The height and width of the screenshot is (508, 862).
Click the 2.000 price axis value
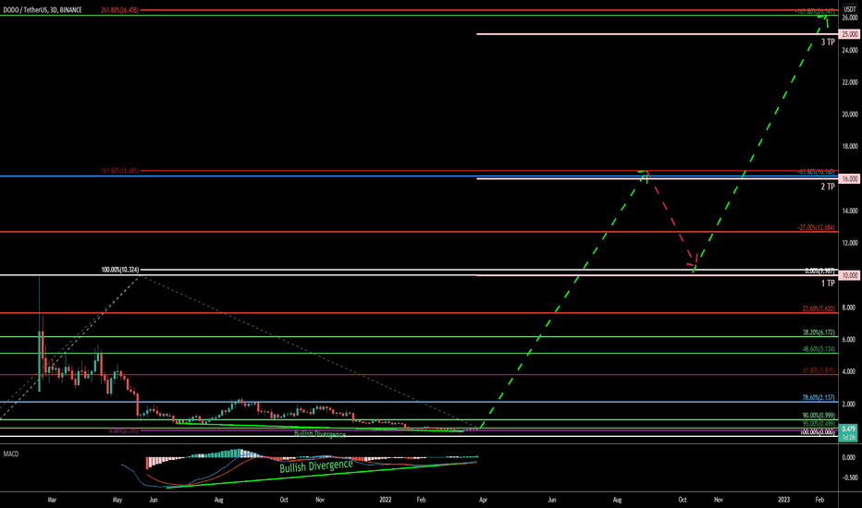pos(850,405)
